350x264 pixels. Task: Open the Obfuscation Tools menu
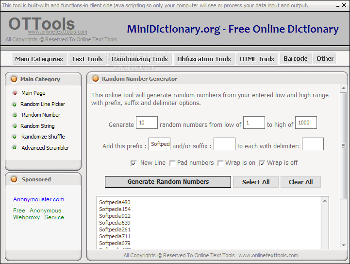(204, 59)
